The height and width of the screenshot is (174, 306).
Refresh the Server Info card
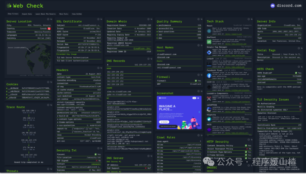(x=302, y=19)
